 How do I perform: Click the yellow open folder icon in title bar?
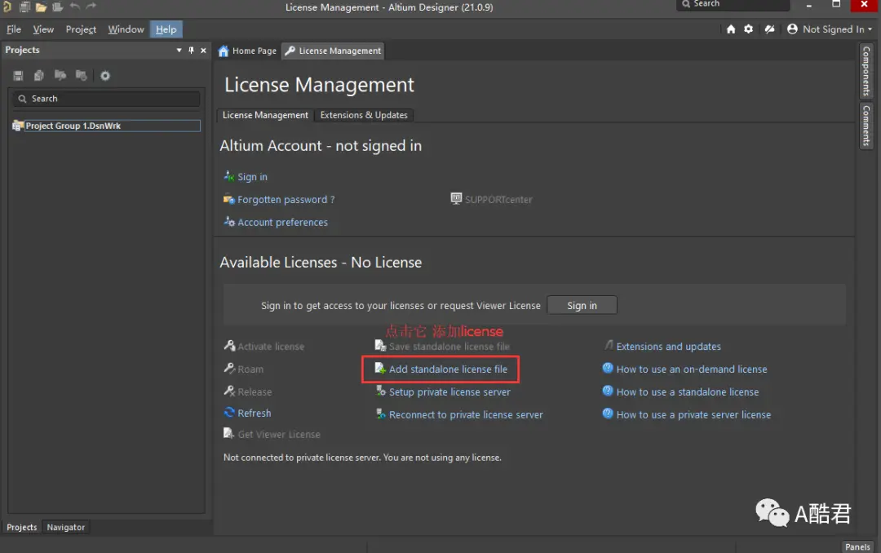pyautogui.click(x=41, y=7)
